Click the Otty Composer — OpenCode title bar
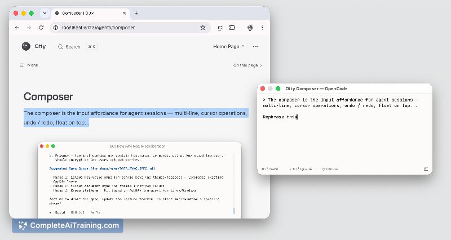The height and width of the screenshot is (240, 451). click(345, 88)
